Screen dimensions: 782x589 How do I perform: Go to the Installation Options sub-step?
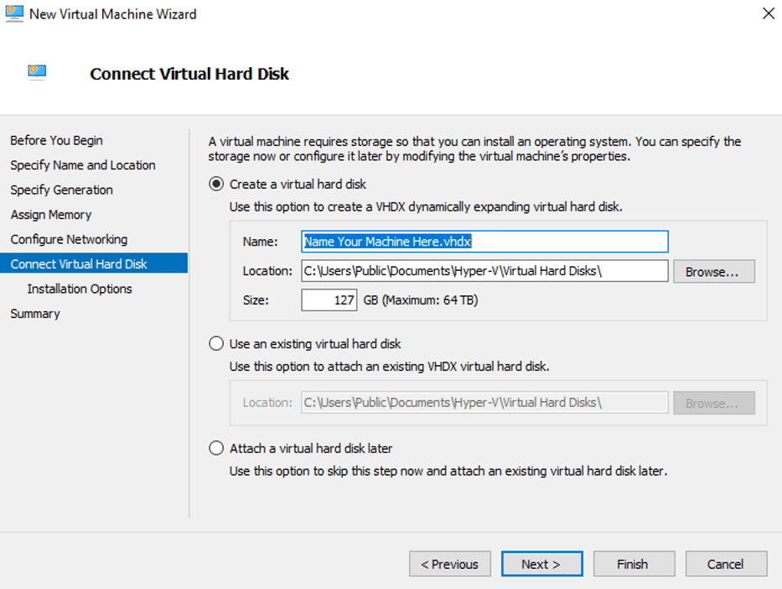[x=80, y=289]
